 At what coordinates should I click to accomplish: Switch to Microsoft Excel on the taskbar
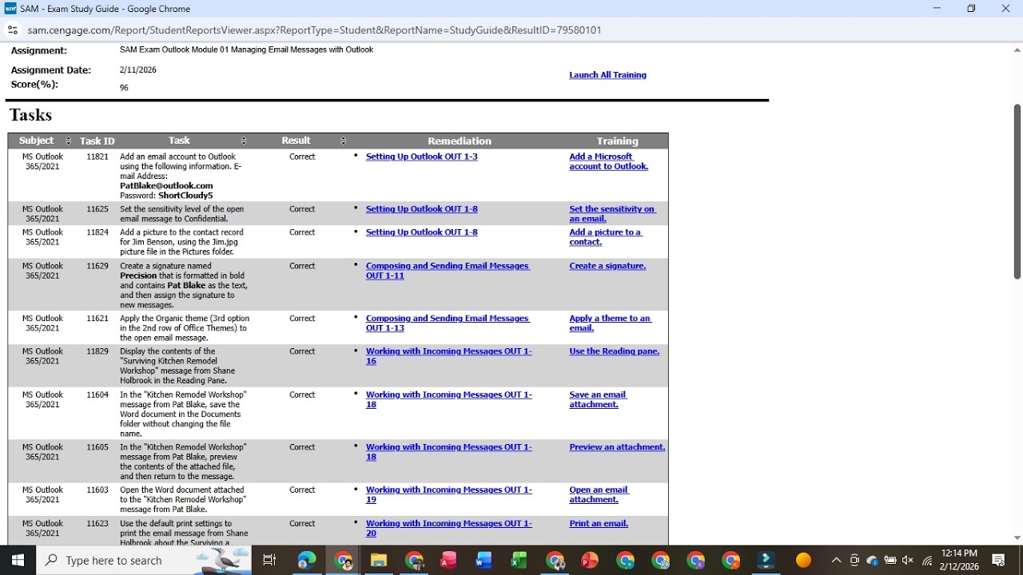point(519,560)
